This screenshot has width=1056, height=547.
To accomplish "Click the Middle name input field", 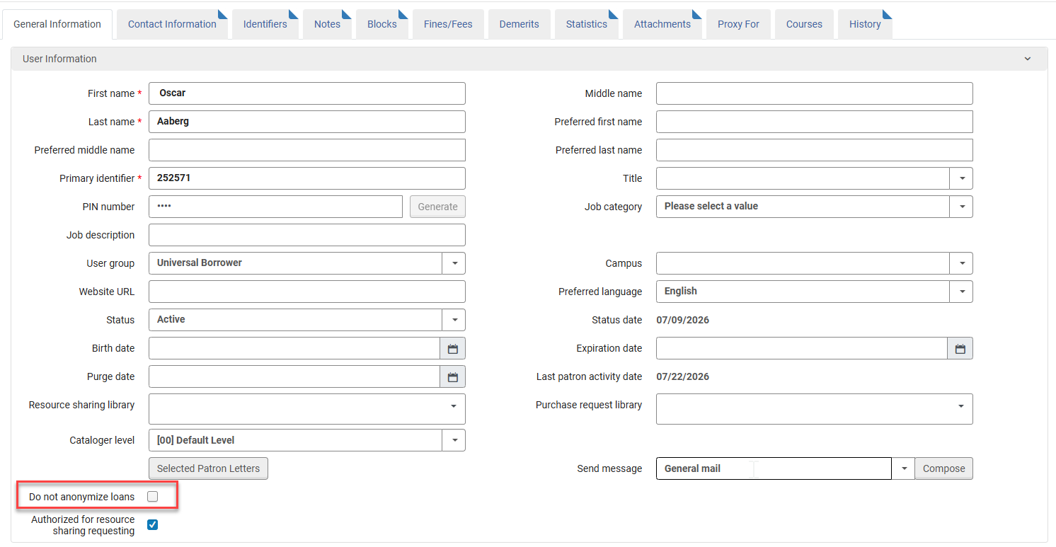I will click(x=815, y=93).
